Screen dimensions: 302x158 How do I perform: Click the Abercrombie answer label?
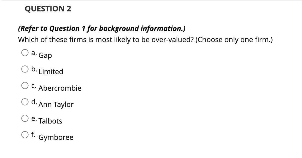(59, 88)
